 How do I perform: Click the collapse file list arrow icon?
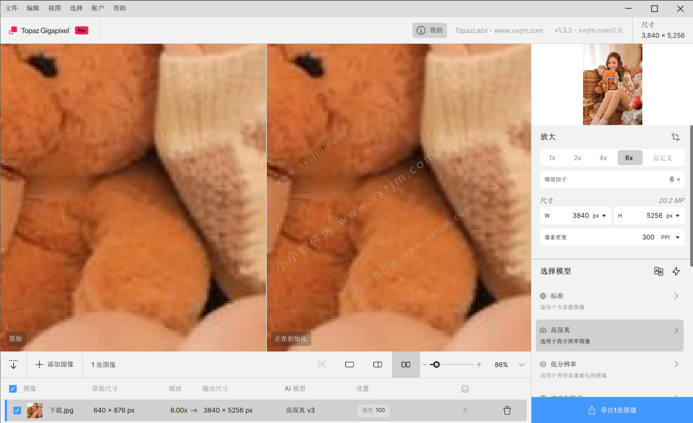13,364
